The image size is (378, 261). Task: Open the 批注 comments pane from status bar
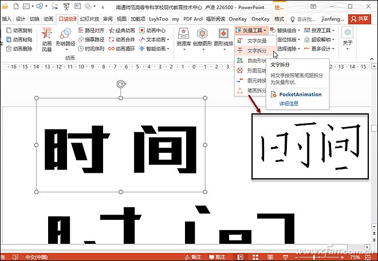coord(217,257)
